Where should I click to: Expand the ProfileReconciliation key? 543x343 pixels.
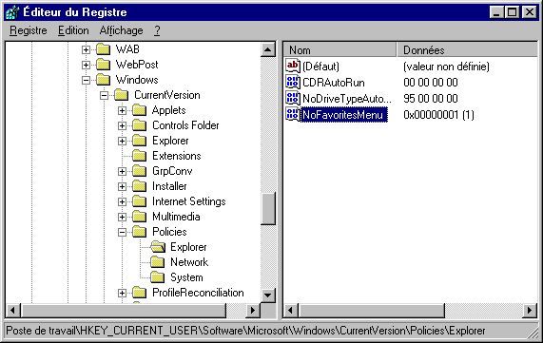point(122,294)
